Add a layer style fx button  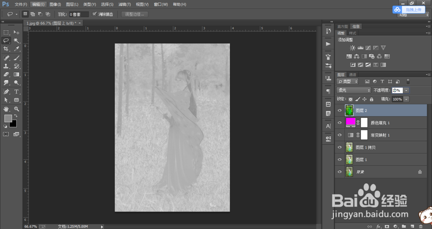pyautogui.click(x=378, y=226)
